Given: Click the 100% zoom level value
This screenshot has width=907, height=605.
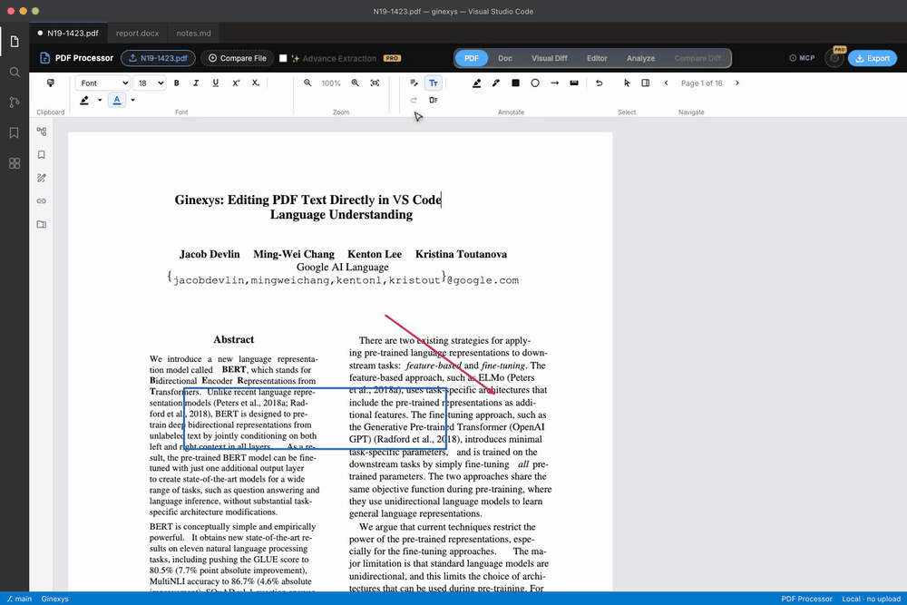Looking at the screenshot, I should tap(331, 83).
